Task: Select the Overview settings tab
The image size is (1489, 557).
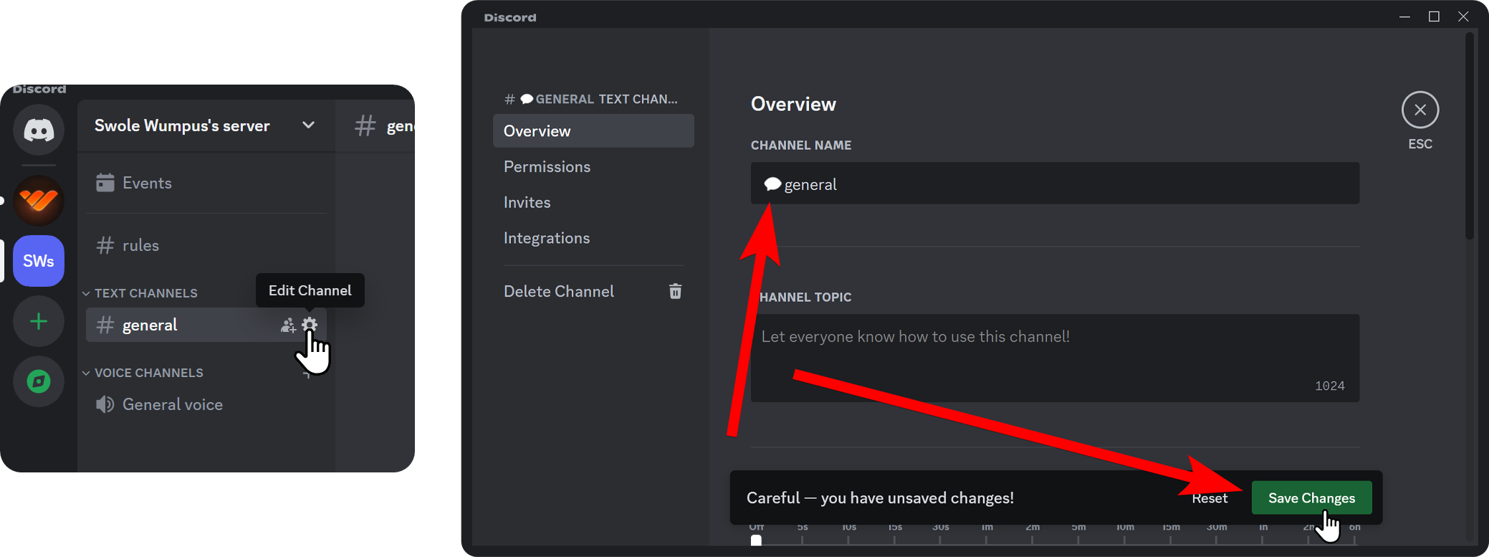Action: tap(593, 131)
